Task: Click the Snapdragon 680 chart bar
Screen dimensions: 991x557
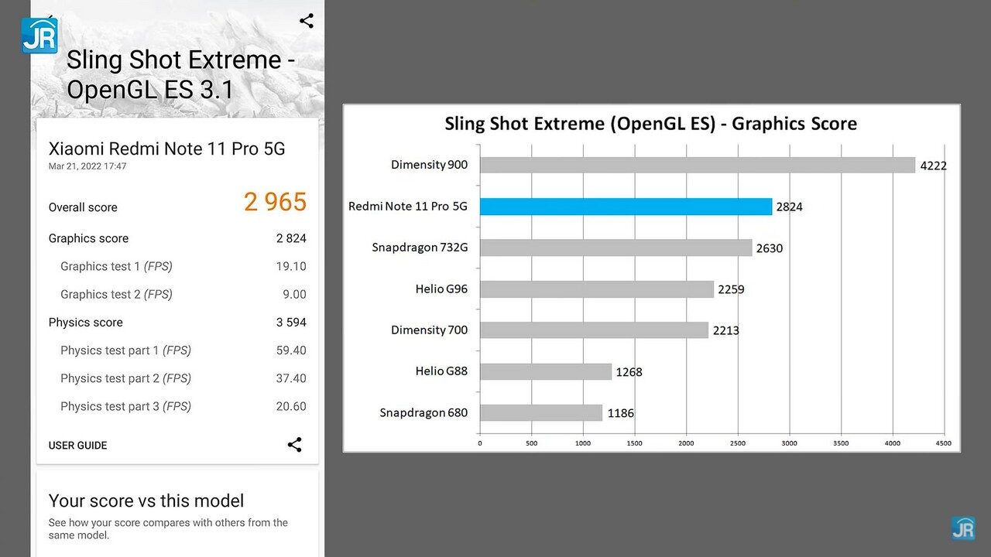Action: (540, 412)
